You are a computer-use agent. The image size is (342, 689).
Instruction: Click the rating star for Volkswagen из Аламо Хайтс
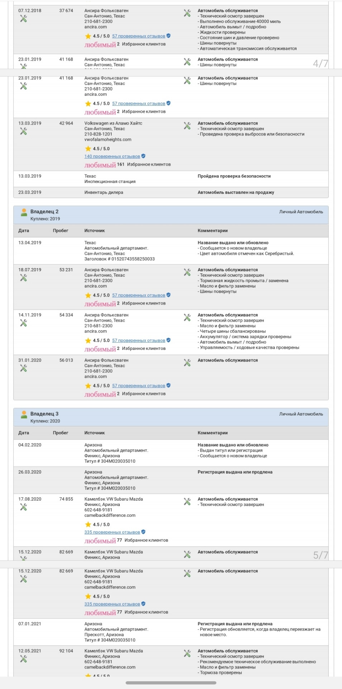88,149
